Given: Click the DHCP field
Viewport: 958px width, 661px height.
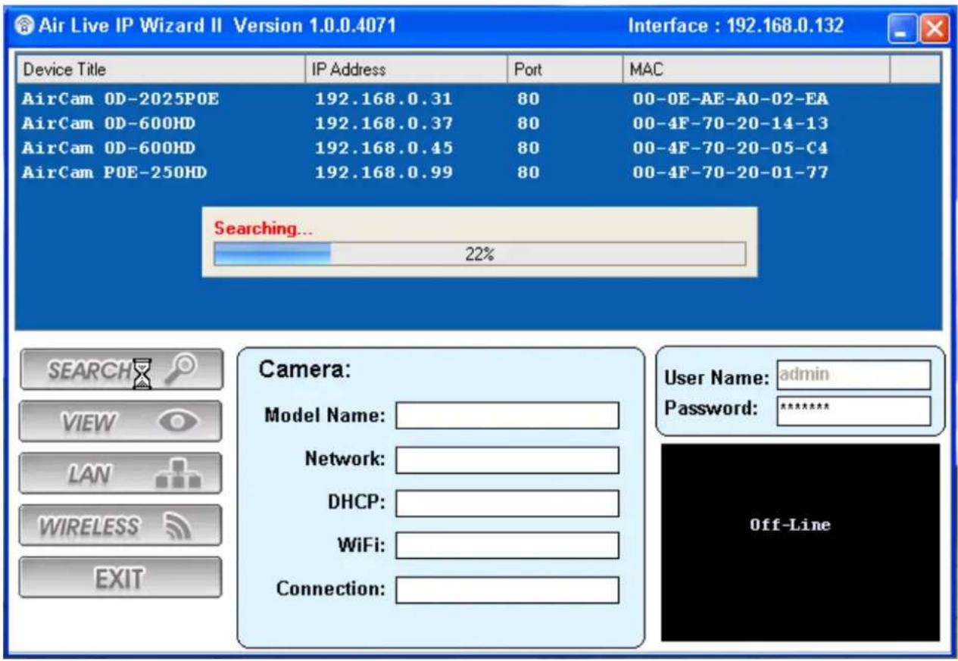Looking at the screenshot, I should pyautogui.click(x=507, y=503).
